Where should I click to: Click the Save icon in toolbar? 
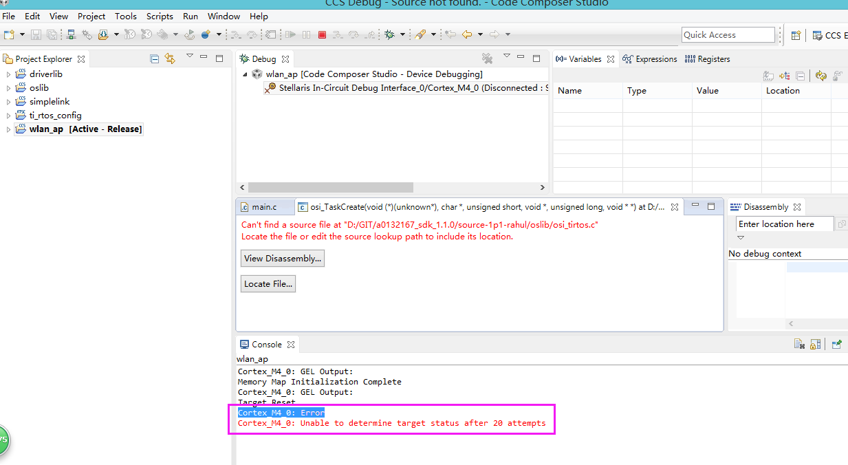(x=36, y=34)
